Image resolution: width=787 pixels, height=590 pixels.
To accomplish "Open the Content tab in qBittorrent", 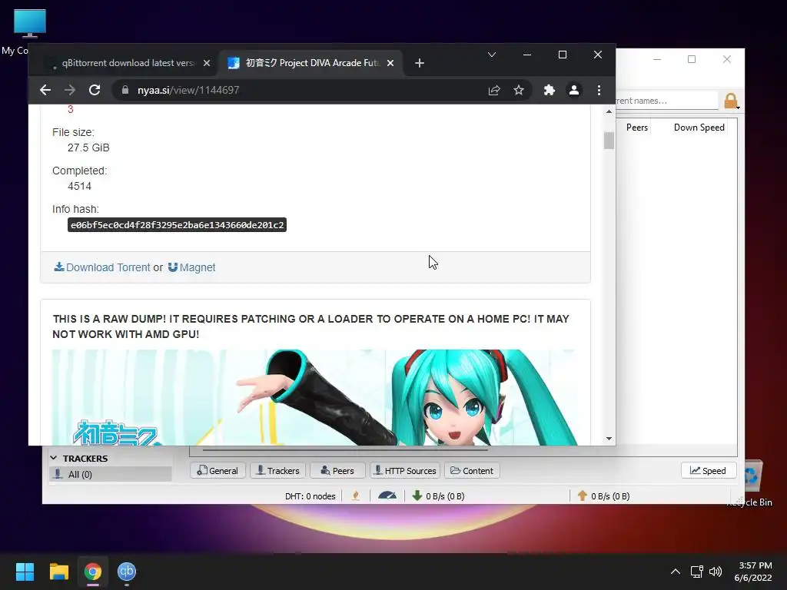I will pos(472,471).
